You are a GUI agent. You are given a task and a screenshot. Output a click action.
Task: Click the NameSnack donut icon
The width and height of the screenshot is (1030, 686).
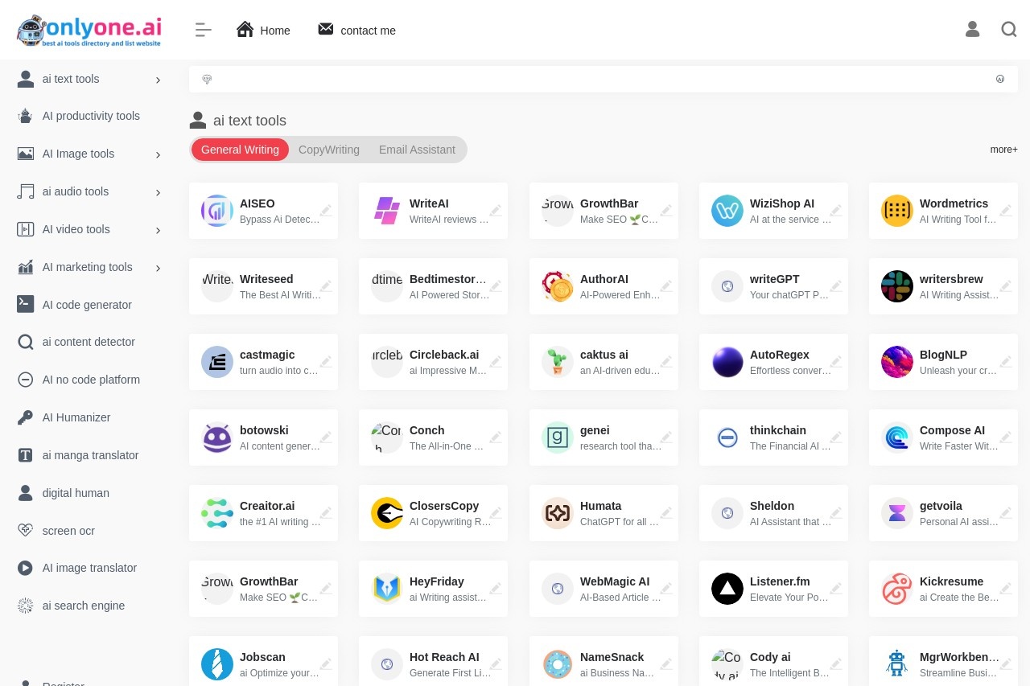(x=558, y=664)
